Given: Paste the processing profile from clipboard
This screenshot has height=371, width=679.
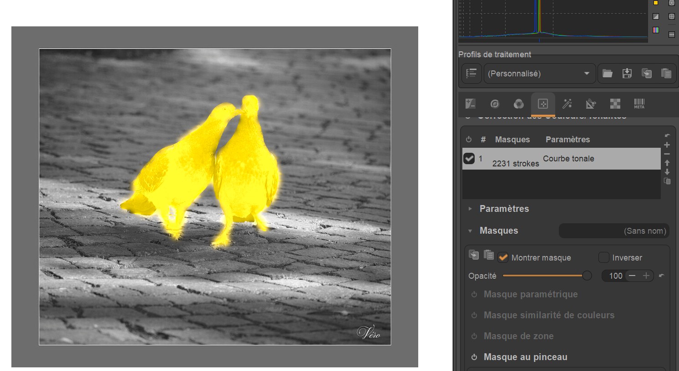Looking at the screenshot, I should [666, 74].
